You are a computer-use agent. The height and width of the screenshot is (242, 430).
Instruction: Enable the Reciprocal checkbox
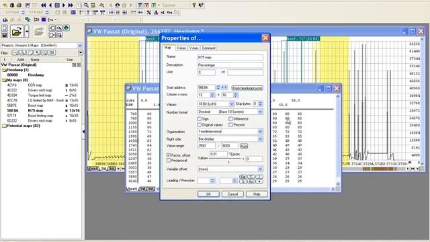point(169,160)
